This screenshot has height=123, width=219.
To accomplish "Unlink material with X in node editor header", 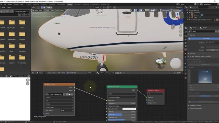I will point(121,73).
